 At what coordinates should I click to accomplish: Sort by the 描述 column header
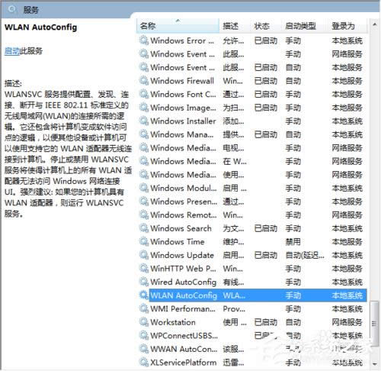235,26
